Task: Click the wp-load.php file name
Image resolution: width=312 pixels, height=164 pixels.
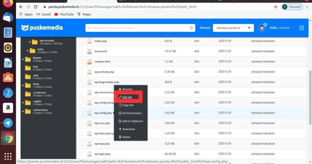Action: 102,144
